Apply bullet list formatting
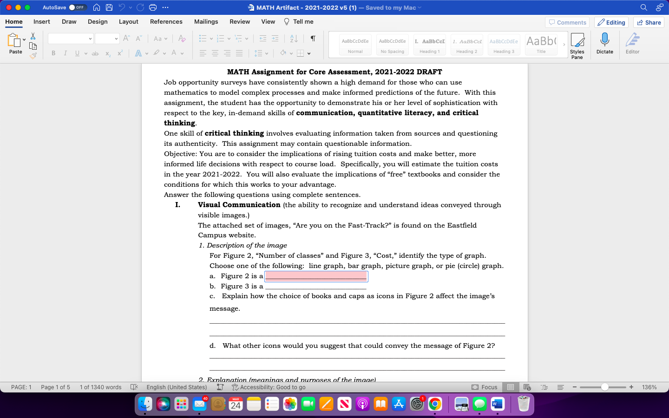The height and width of the screenshot is (418, 669). [x=203, y=38]
